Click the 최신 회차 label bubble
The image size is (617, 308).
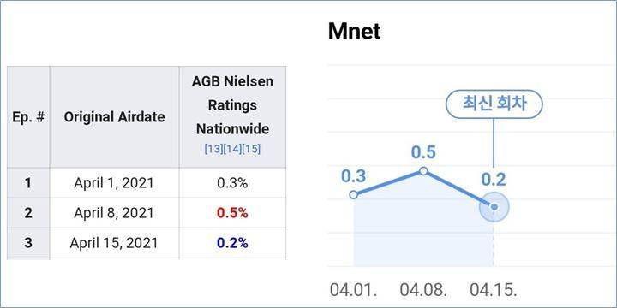tap(494, 104)
